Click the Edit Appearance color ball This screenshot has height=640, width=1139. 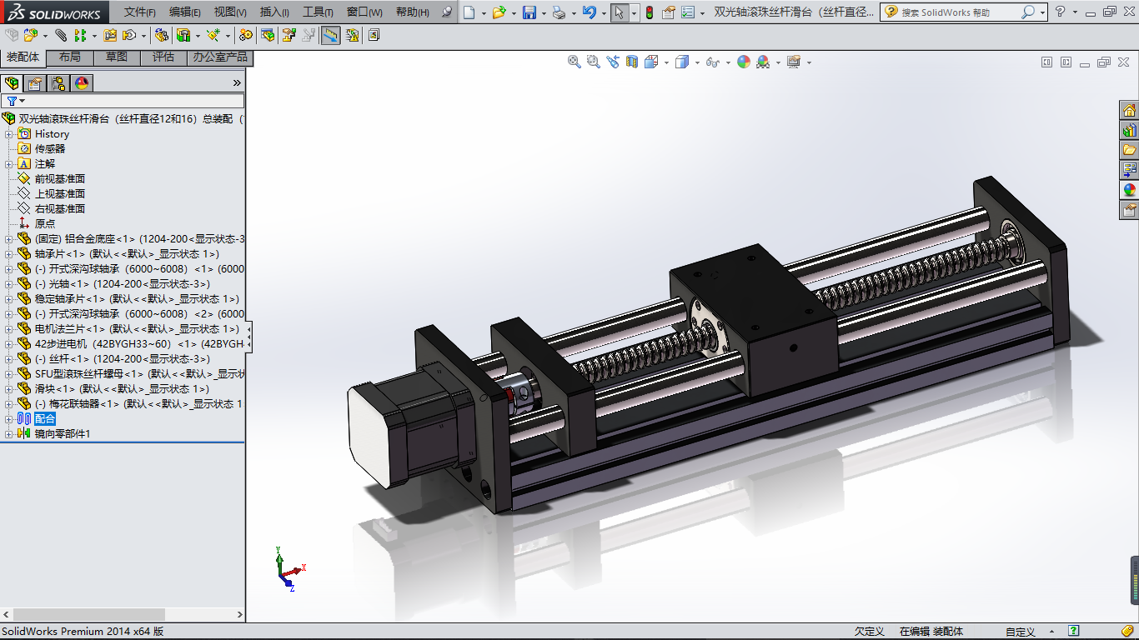(x=744, y=62)
